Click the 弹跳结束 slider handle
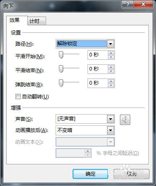Image resolution: width=156 pixels, height=186 pixels. coord(61,83)
